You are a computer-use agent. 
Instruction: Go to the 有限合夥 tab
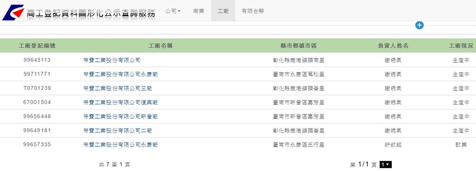click(253, 11)
